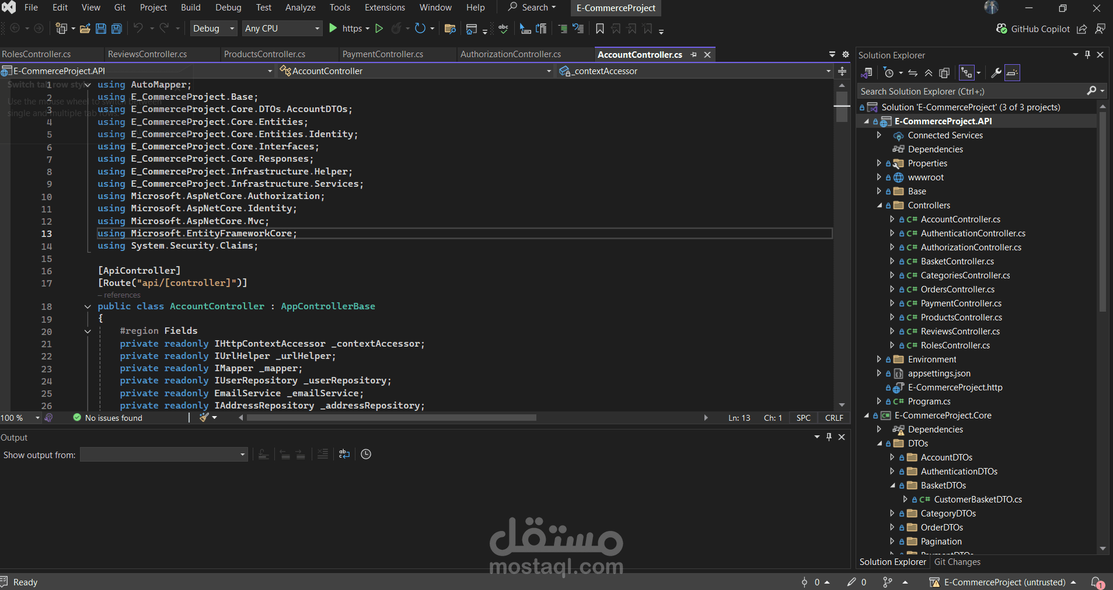Collapse the BasketDTOs folder

[892, 486]
